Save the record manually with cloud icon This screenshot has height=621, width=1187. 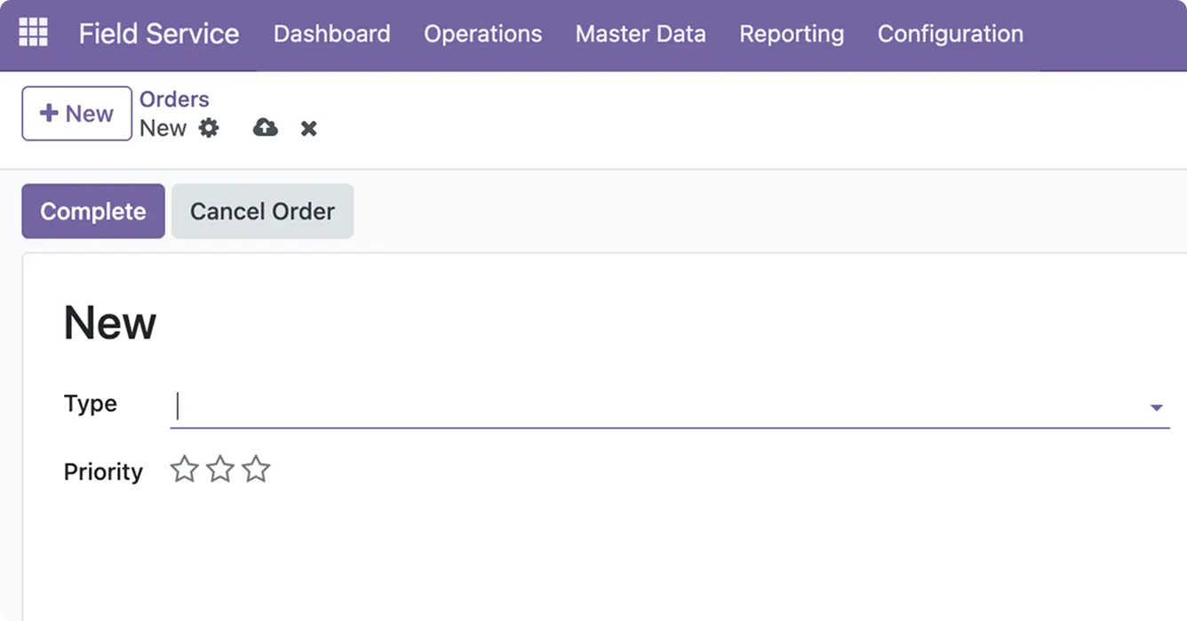coord(265,128)
